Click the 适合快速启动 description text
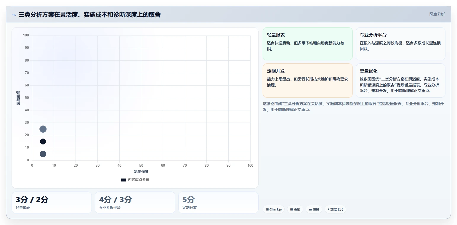The width and height of the screenshot is (457, 225). pyautogui.click(x=305, y=46)
